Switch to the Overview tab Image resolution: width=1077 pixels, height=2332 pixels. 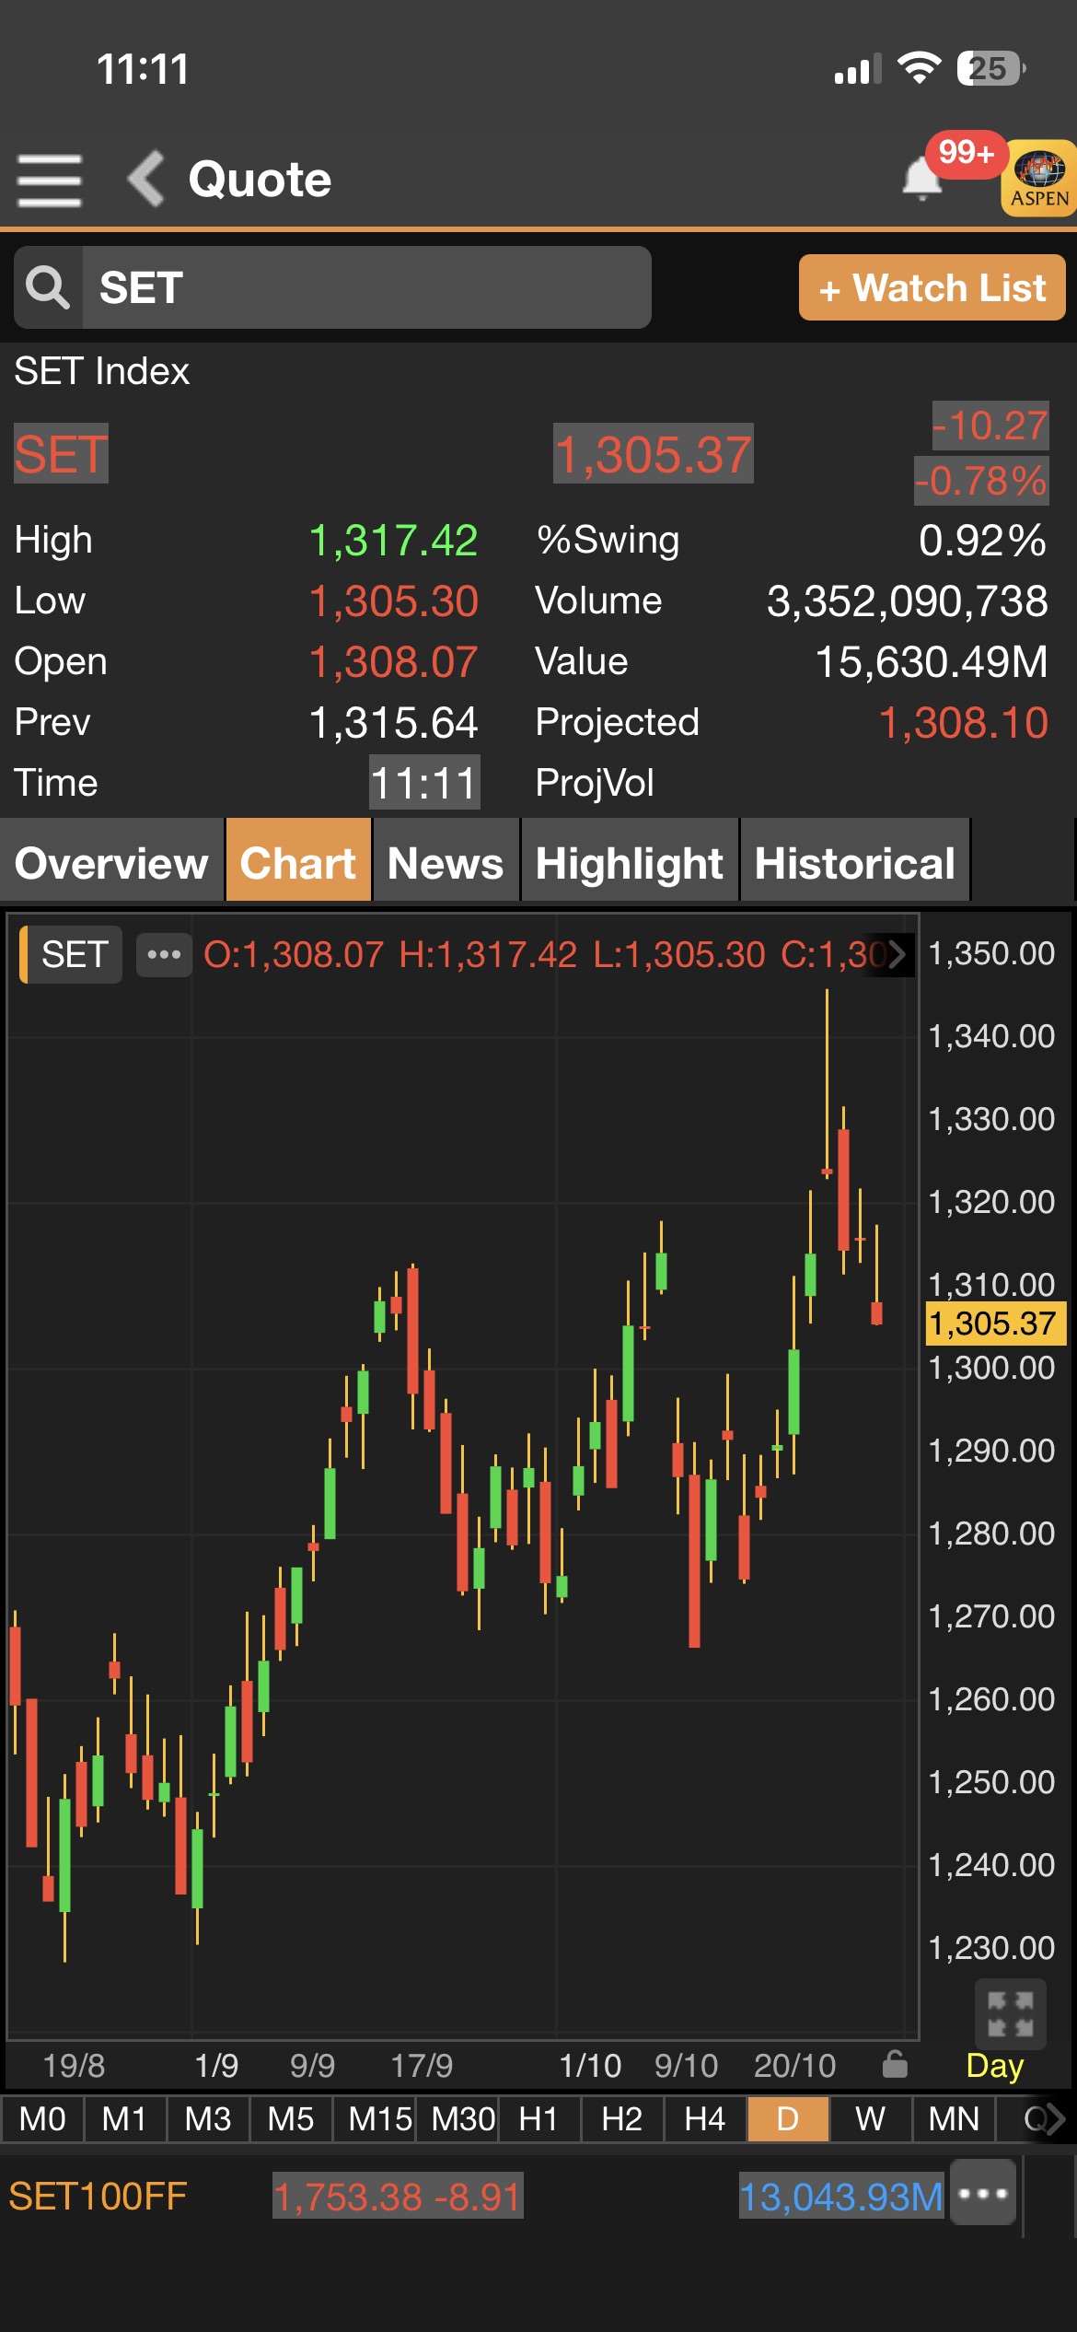(x=111, y=863)
